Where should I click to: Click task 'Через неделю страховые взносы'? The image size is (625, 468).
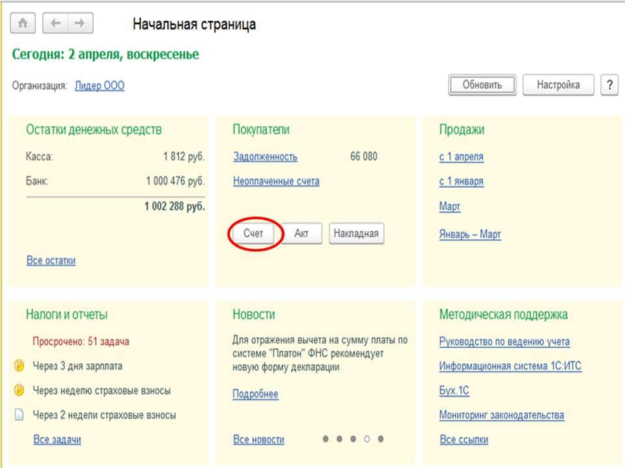coord(102,391)
